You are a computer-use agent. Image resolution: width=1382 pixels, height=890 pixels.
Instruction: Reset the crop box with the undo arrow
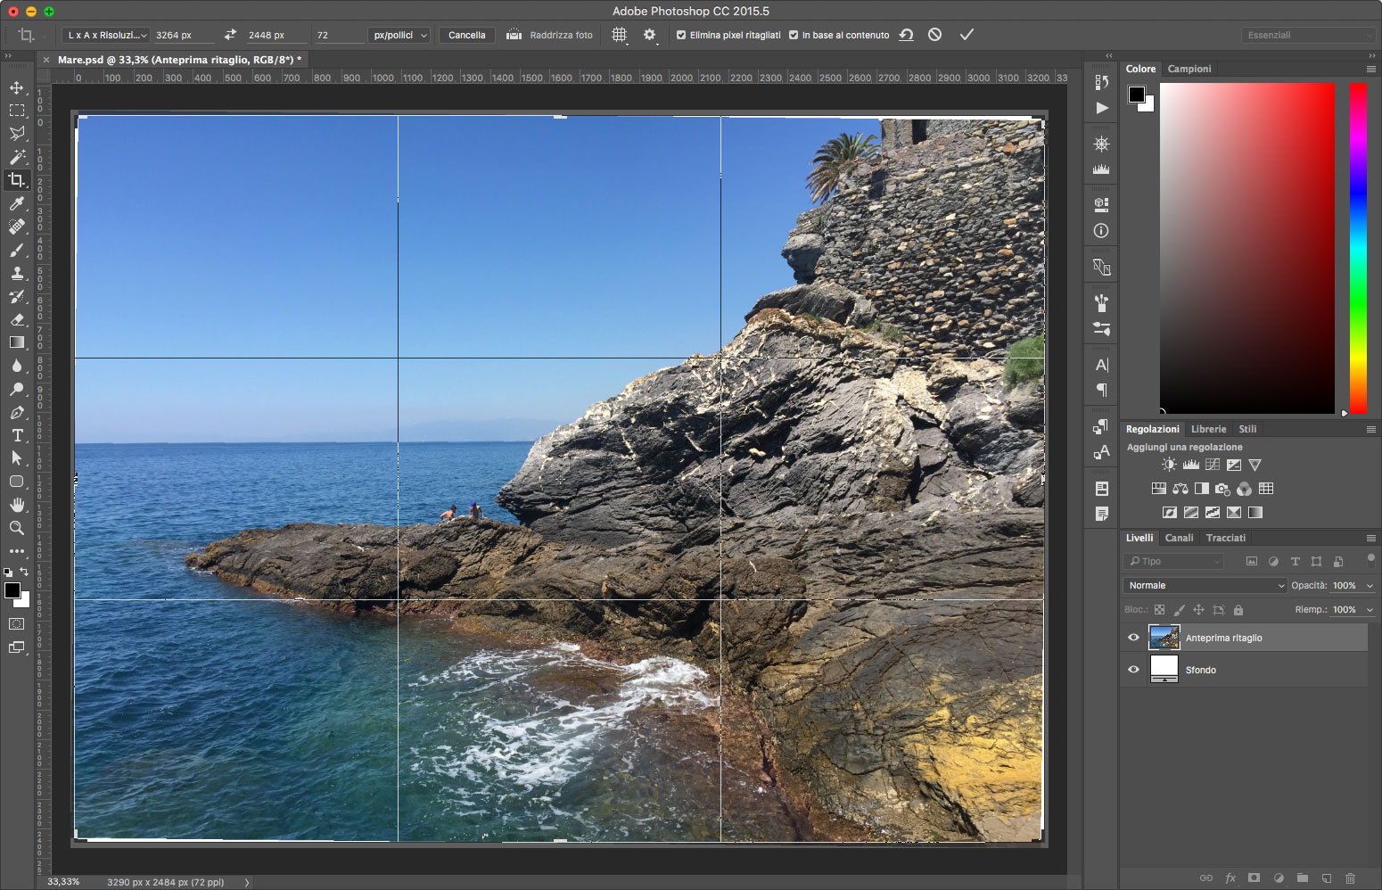pos(906,35)
